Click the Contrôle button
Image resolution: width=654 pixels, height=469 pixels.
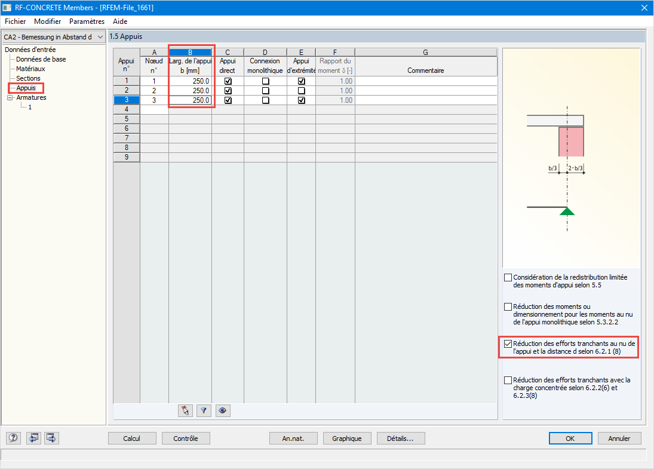186,439
